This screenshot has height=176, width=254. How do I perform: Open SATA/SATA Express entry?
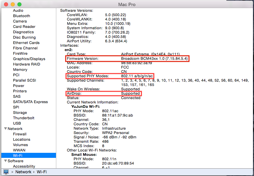pyautogui.click(x=30, y=102)
